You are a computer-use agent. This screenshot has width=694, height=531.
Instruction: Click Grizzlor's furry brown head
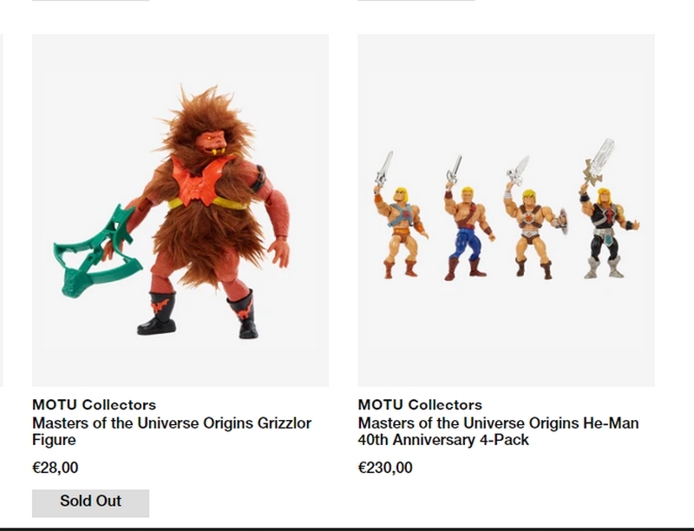point(208,124)
